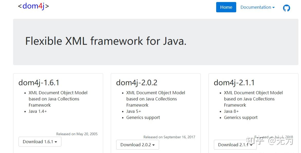301x153 pixels.
Task: Click the 'Flexible XML framework for Java' banner
Action: (105, 41)
